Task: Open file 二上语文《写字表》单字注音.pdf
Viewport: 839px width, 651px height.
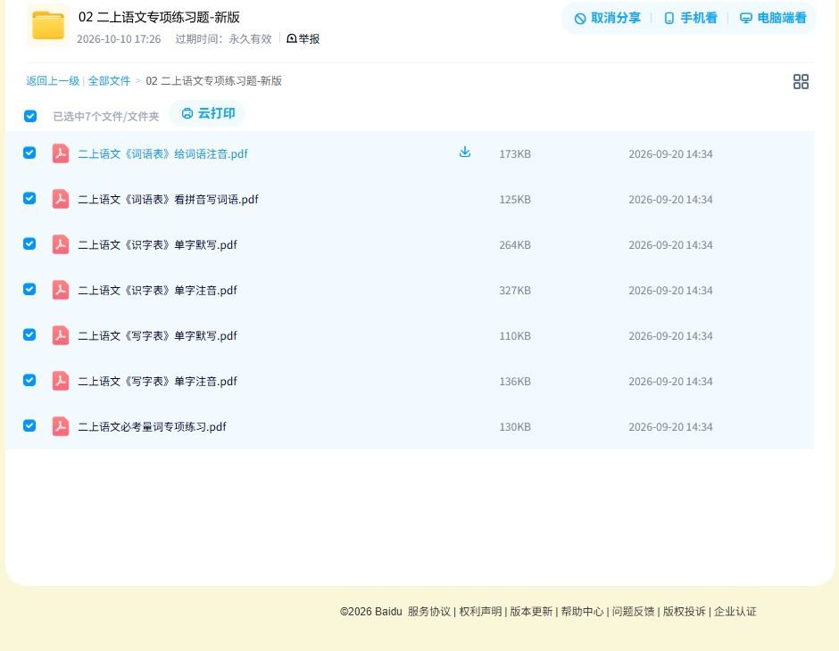Action: (x=157, y=381)
